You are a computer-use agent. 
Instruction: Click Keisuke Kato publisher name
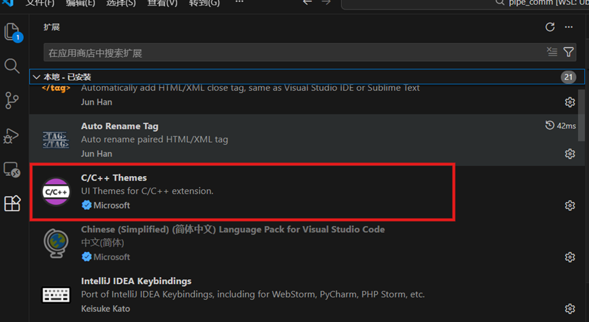pos(106,308)
